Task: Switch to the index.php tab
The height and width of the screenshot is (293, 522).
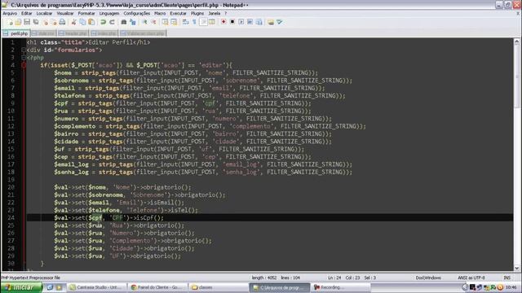Action: [104, 33]
